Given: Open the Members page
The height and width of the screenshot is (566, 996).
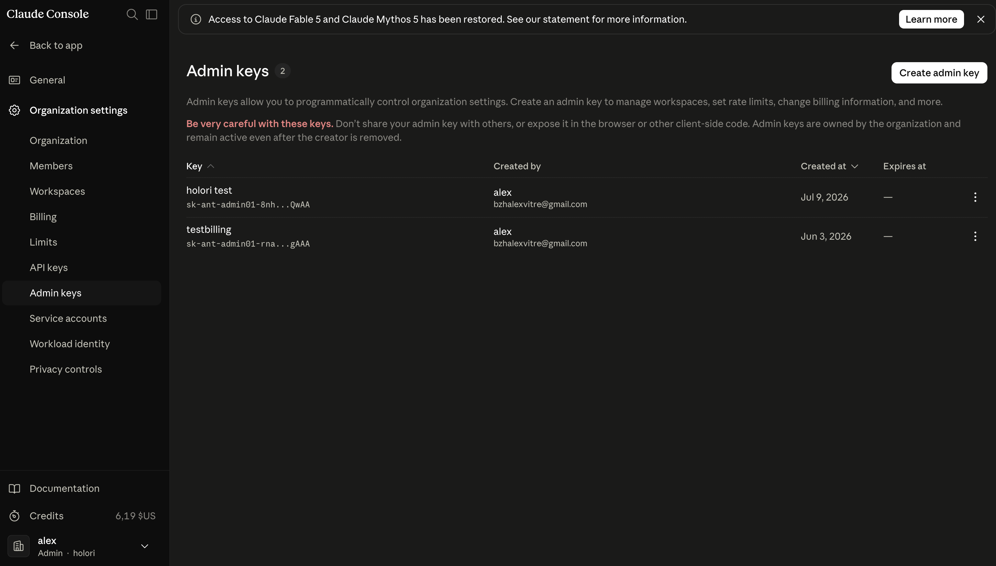Looking at the screenshot, I should coord(51,166).
